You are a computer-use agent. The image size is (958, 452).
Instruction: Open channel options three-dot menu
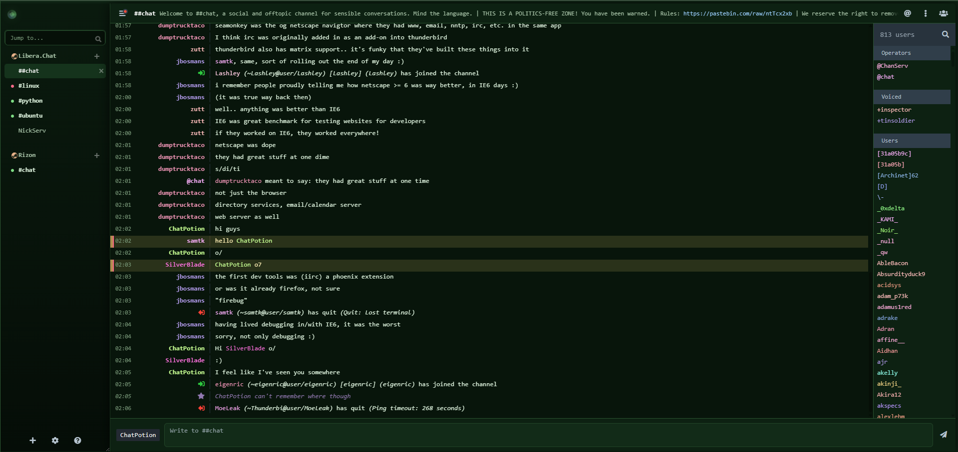tap(926, 13)
